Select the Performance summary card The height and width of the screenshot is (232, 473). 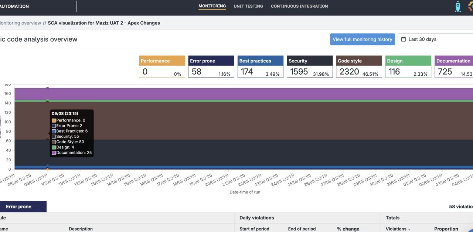pos(162,66)
